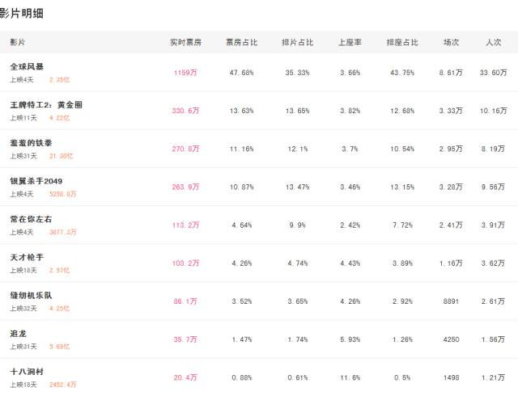Click the 场次 column header
The width and height of the screenshot is (518, 396).
coord(452,42)
